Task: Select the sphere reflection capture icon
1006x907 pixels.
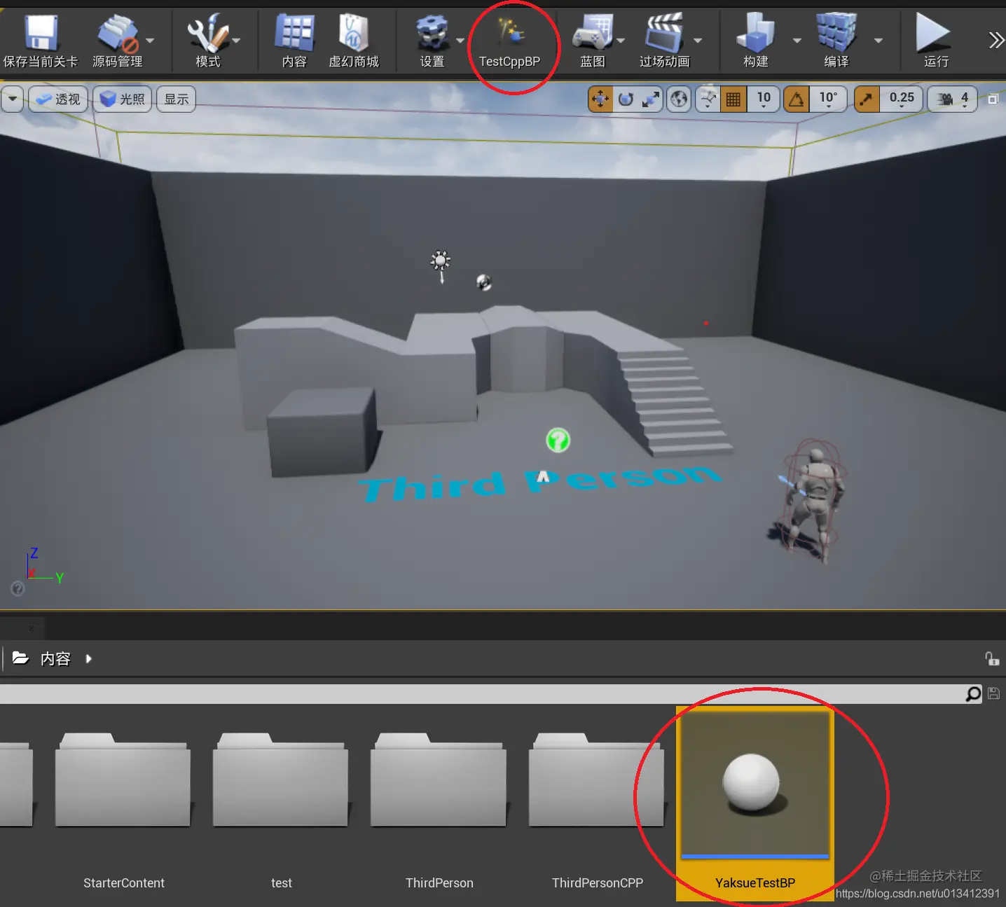Action: click(x=484, y=282)
